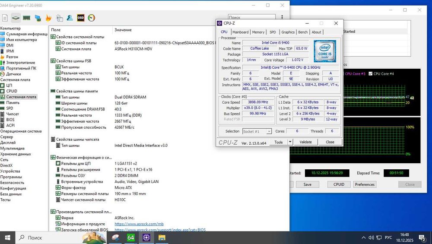Select Портативный ПК in sidebar
432x244 pixels.
21,68
